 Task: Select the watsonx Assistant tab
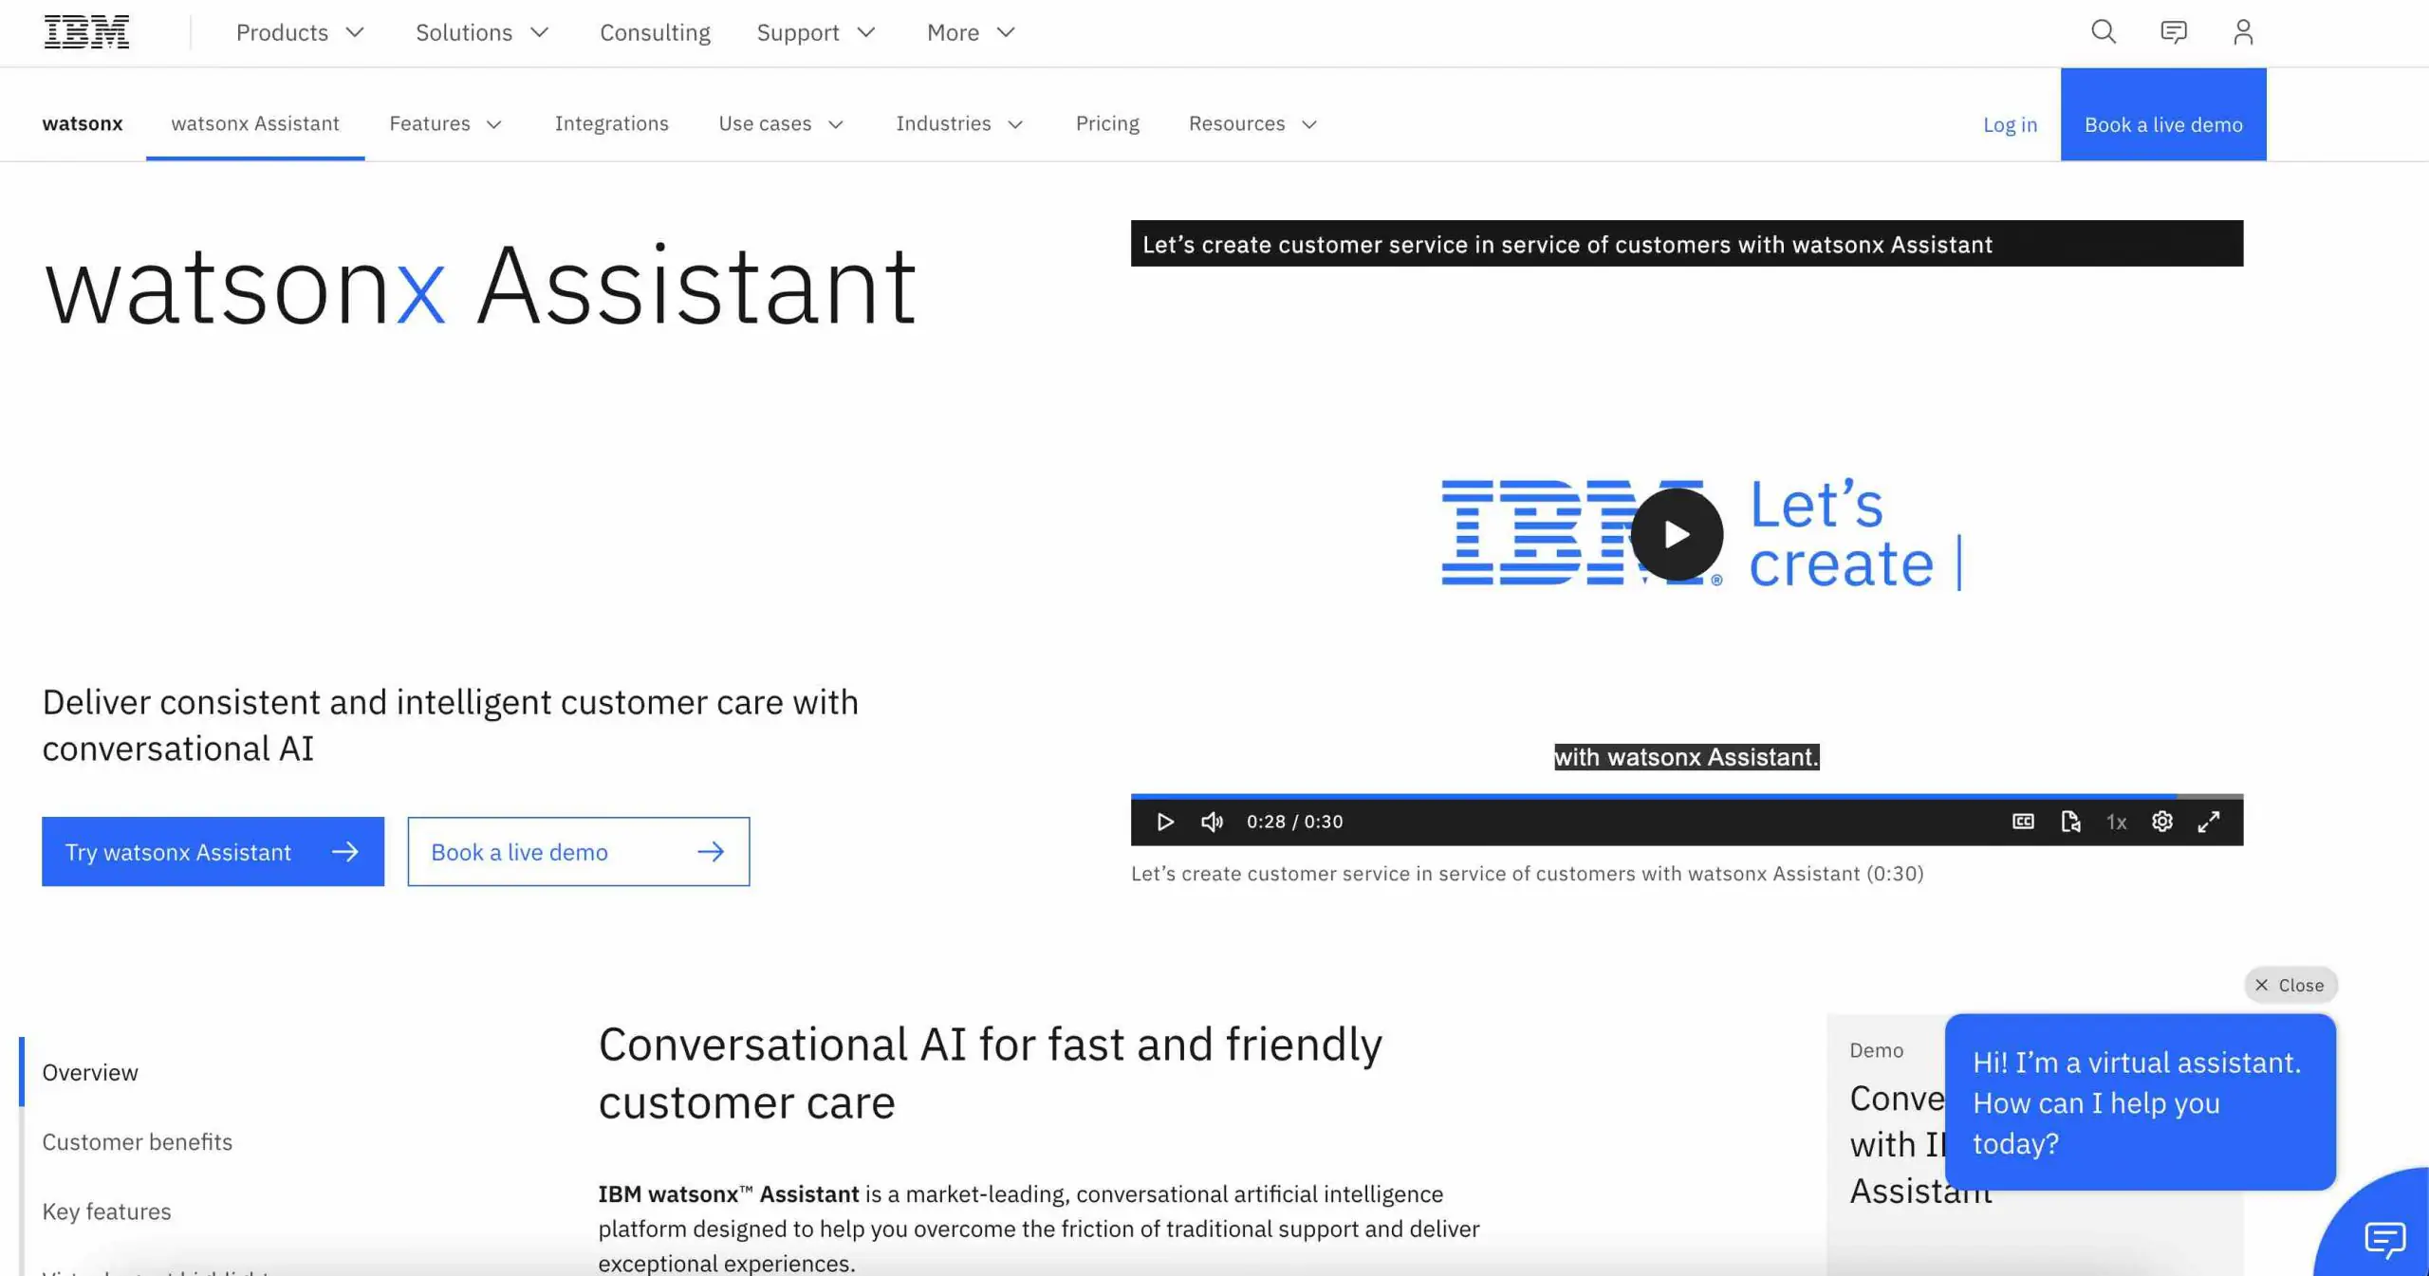pos(255,123)
